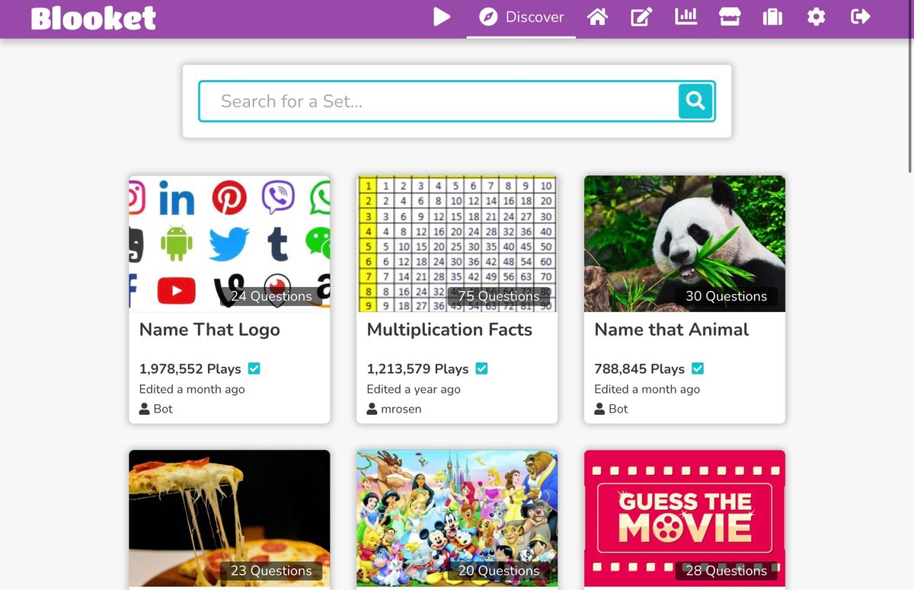Click the 1,213,579 Plays text
Screen dimensions: 914x590
point(418,368)
